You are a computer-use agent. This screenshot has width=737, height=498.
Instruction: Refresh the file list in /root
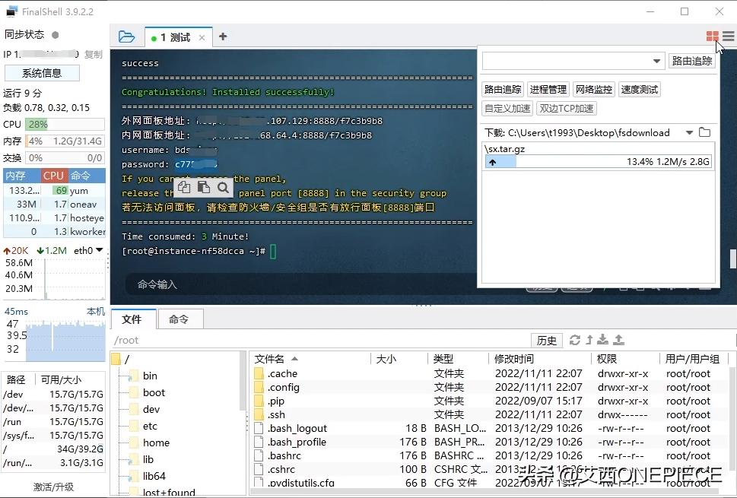[x=574, y=340]
